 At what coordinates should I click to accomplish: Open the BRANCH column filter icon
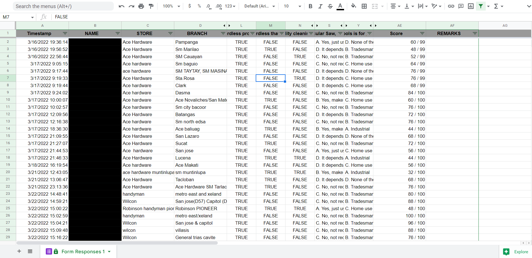click(223, 33)
